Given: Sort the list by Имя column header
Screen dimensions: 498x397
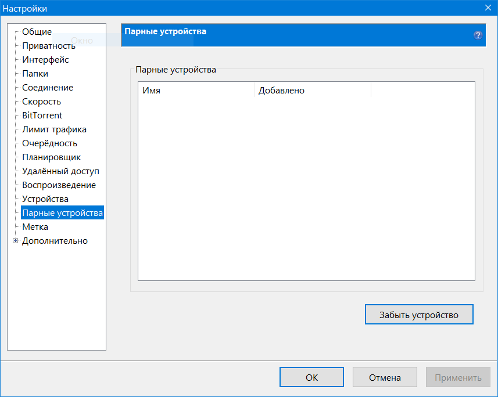Looking at the screenshot, I should [196, 91].
